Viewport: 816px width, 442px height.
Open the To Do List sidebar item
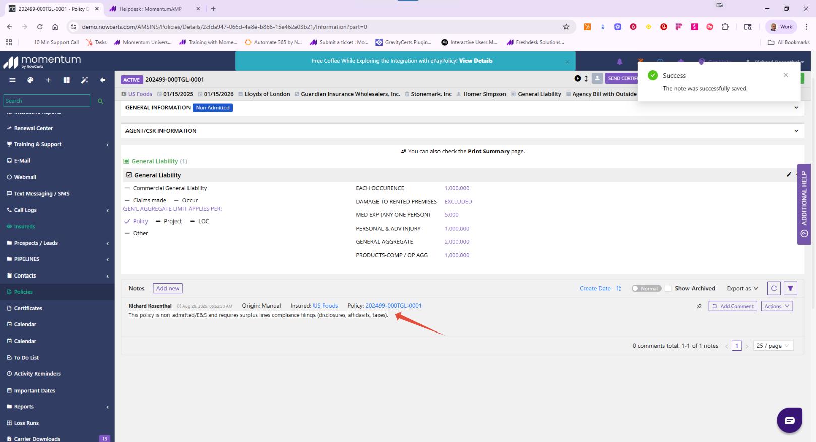point(26,357)
